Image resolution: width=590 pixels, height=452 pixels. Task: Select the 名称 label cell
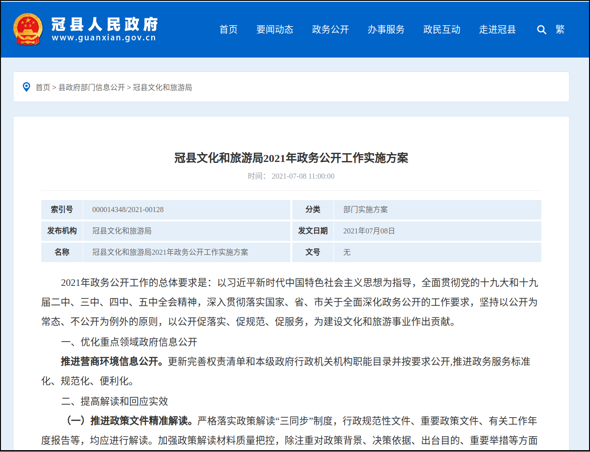pyautogui.click(x=62, y=252)
